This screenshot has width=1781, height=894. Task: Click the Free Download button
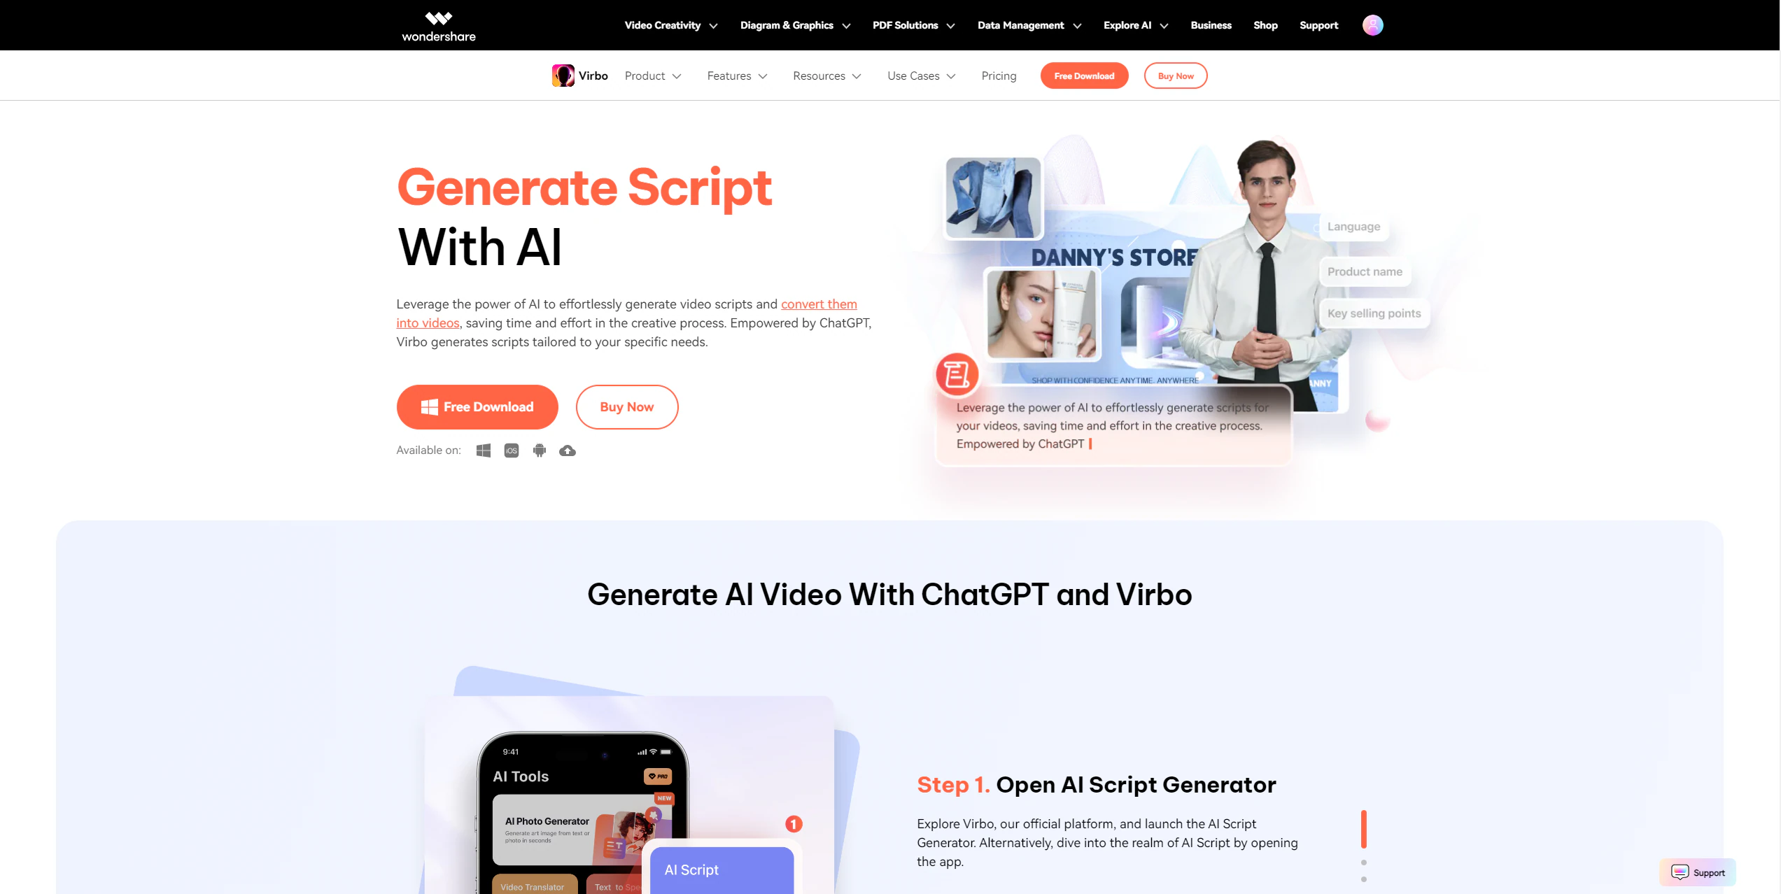(x=477, y=407)
